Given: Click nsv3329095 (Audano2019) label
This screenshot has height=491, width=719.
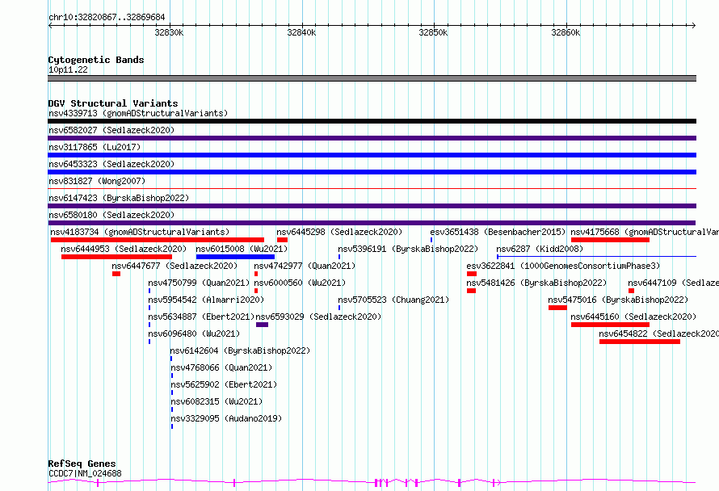Looking at the screenshot, I should tap(226, 418).
